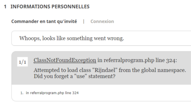This screenshot has width=191, height=105.
Task: Click the 1/1 exception counter badge
Action: [23, 62]
